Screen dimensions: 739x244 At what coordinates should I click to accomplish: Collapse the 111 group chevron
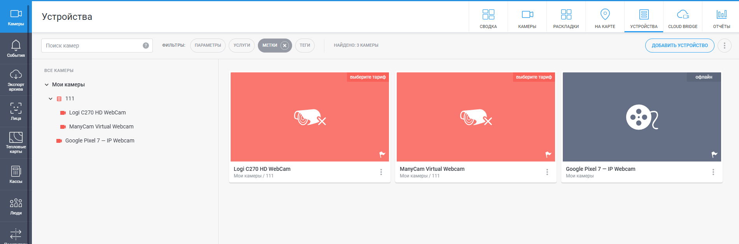coord(51,98)
